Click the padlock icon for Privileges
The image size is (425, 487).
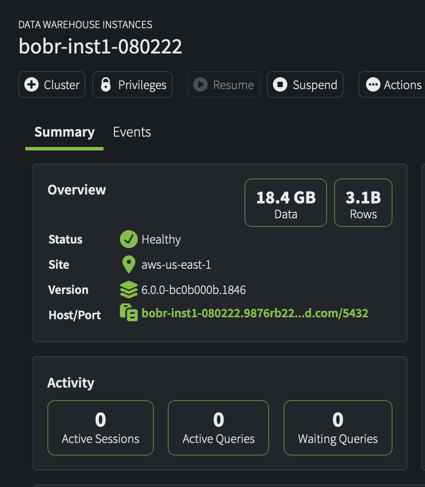[106, 85]
